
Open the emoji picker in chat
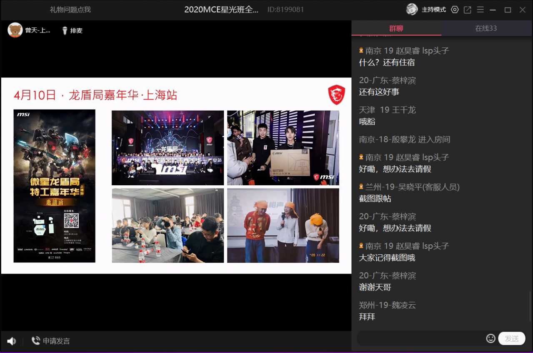490,338
